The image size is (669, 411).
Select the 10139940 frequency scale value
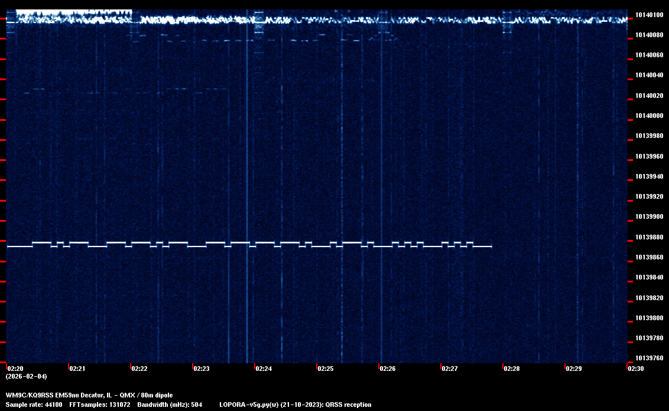click(649, 176)
